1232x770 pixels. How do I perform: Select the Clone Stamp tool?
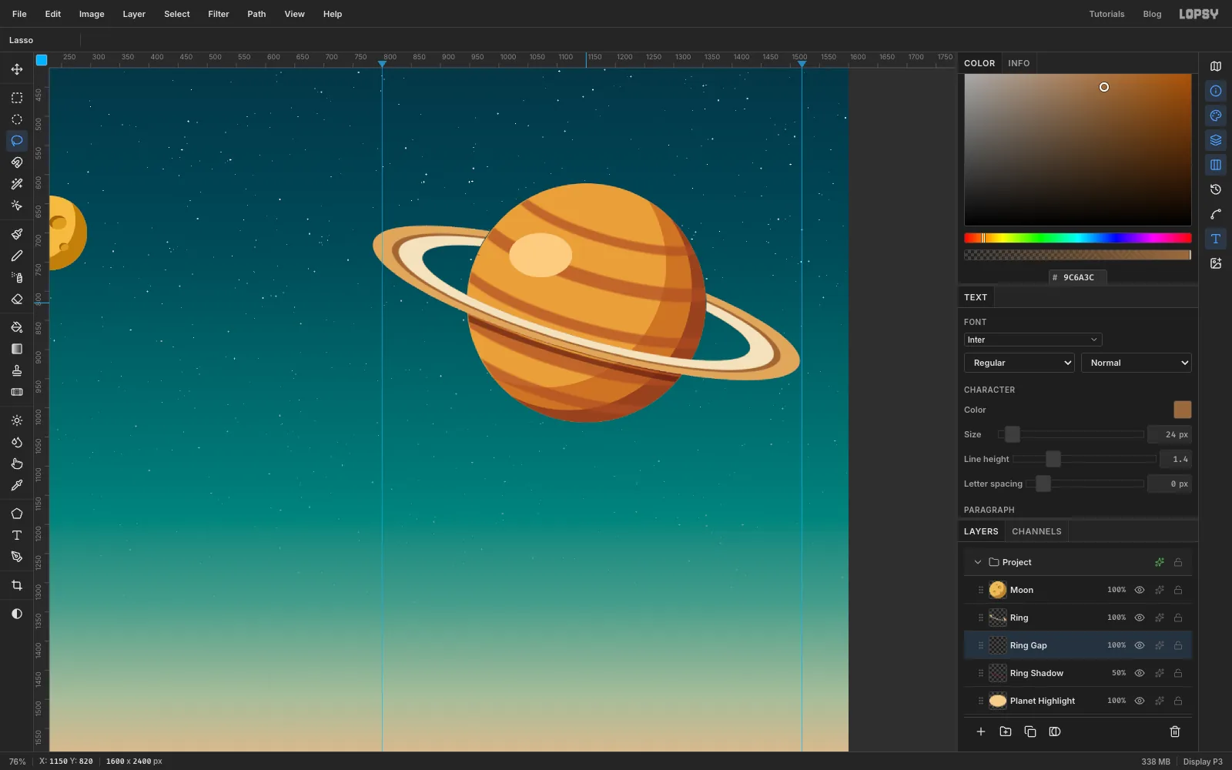click(x=17, y=370)
